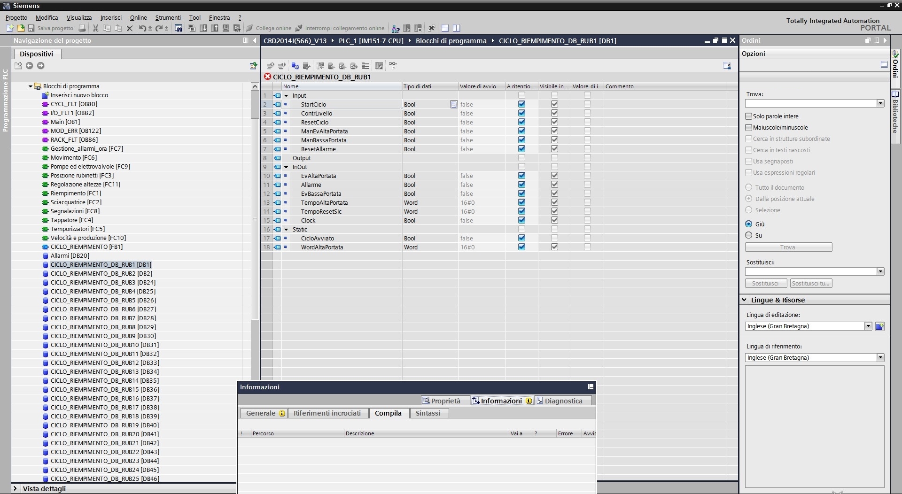Collapse the Input section in the block table

(286, 96)
